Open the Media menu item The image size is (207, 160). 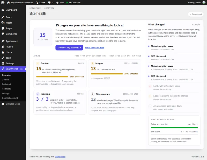pos(13,23)
